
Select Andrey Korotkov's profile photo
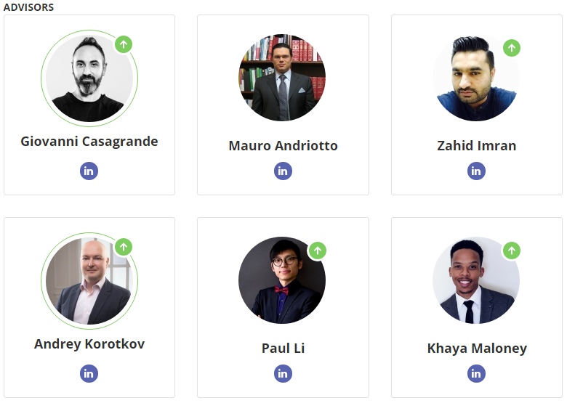(x=88, y=281)
